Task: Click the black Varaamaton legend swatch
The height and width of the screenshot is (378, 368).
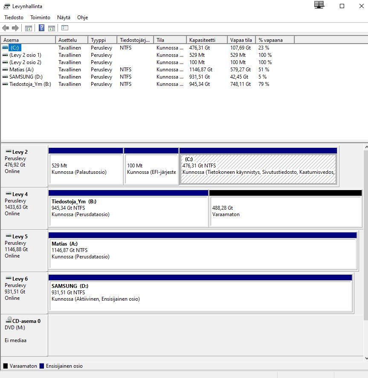Action: 6,366
